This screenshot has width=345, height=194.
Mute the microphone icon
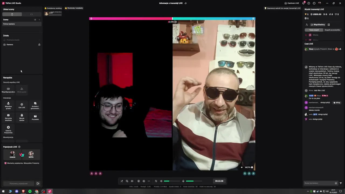pos(183,181)
